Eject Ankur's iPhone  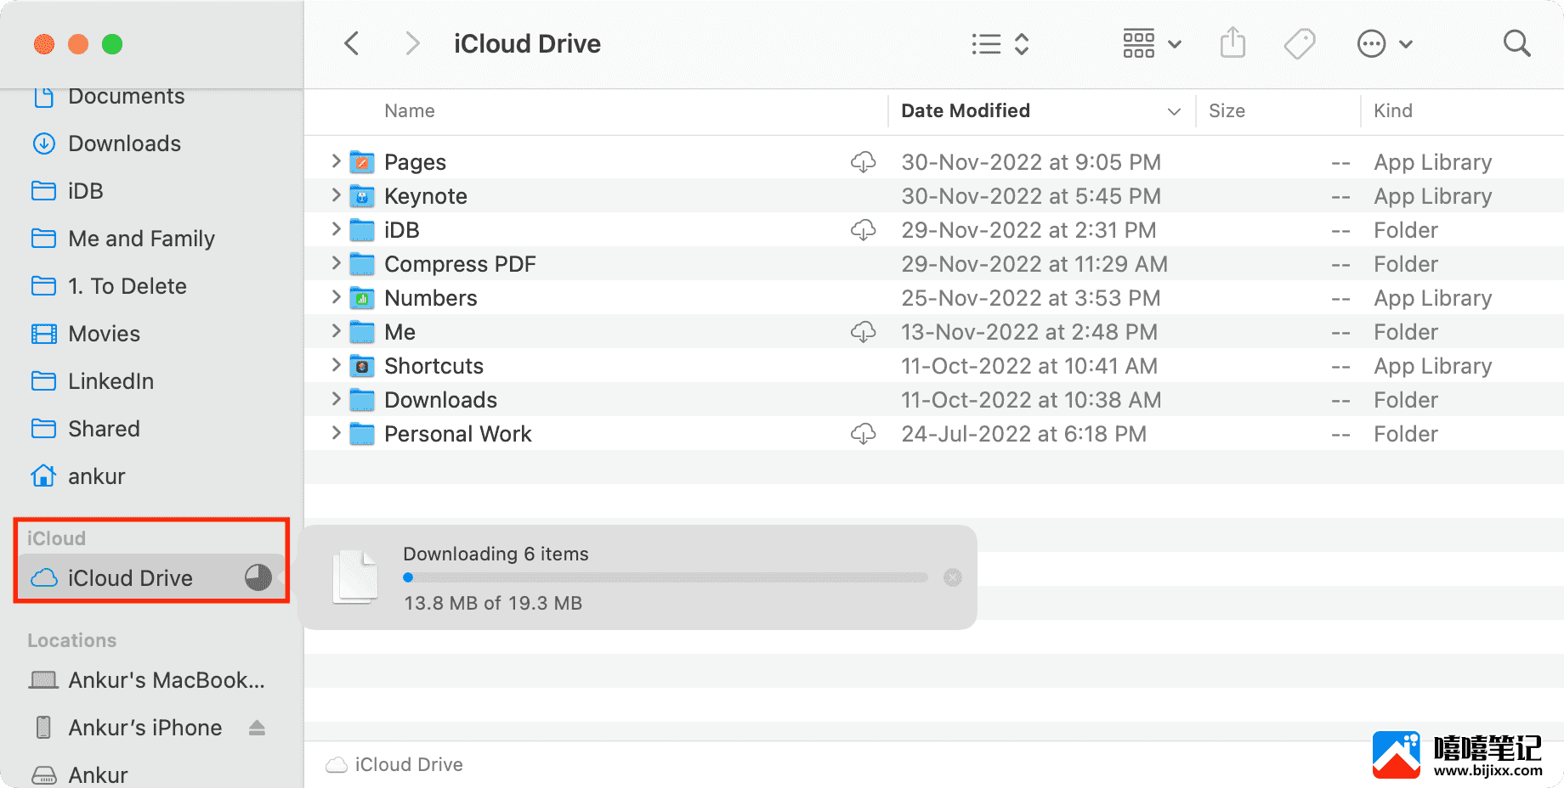pos(257,728)
